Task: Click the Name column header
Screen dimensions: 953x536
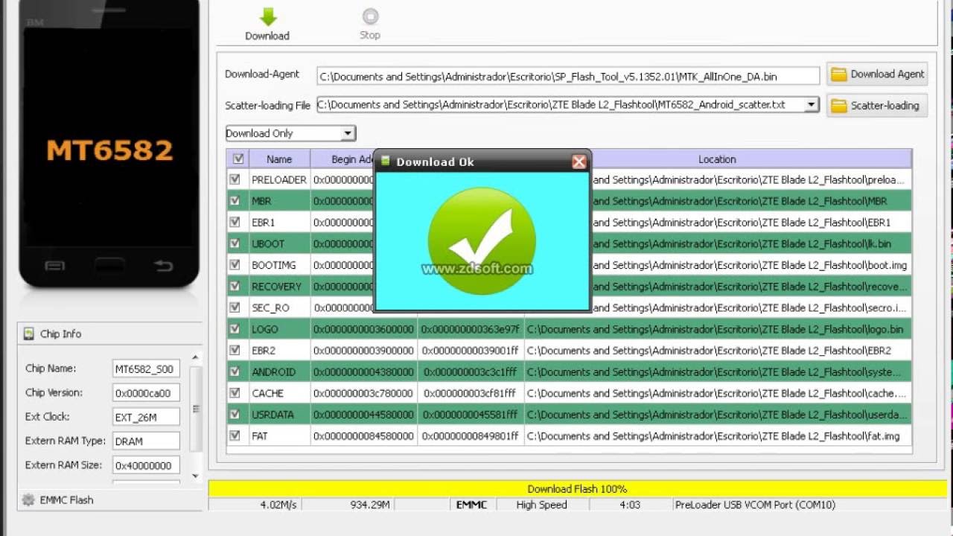Action: (x=279, y=159)
